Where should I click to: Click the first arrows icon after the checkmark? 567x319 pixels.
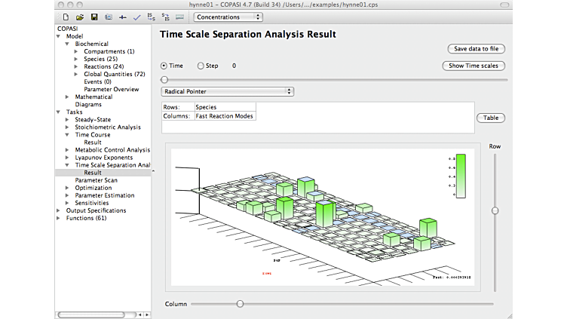tap(151, 17)
